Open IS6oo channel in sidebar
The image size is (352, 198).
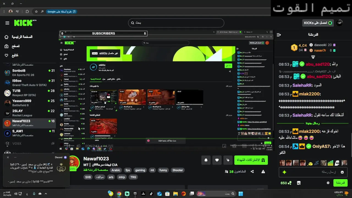pyautogui.click(x=30, y=83)
